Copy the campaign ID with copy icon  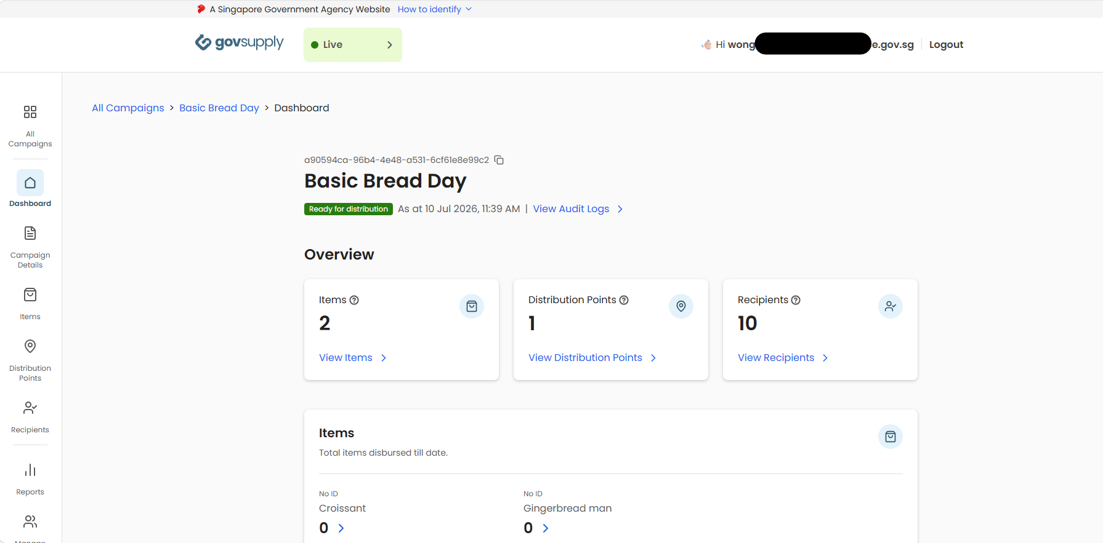click(x=499, y=160)
